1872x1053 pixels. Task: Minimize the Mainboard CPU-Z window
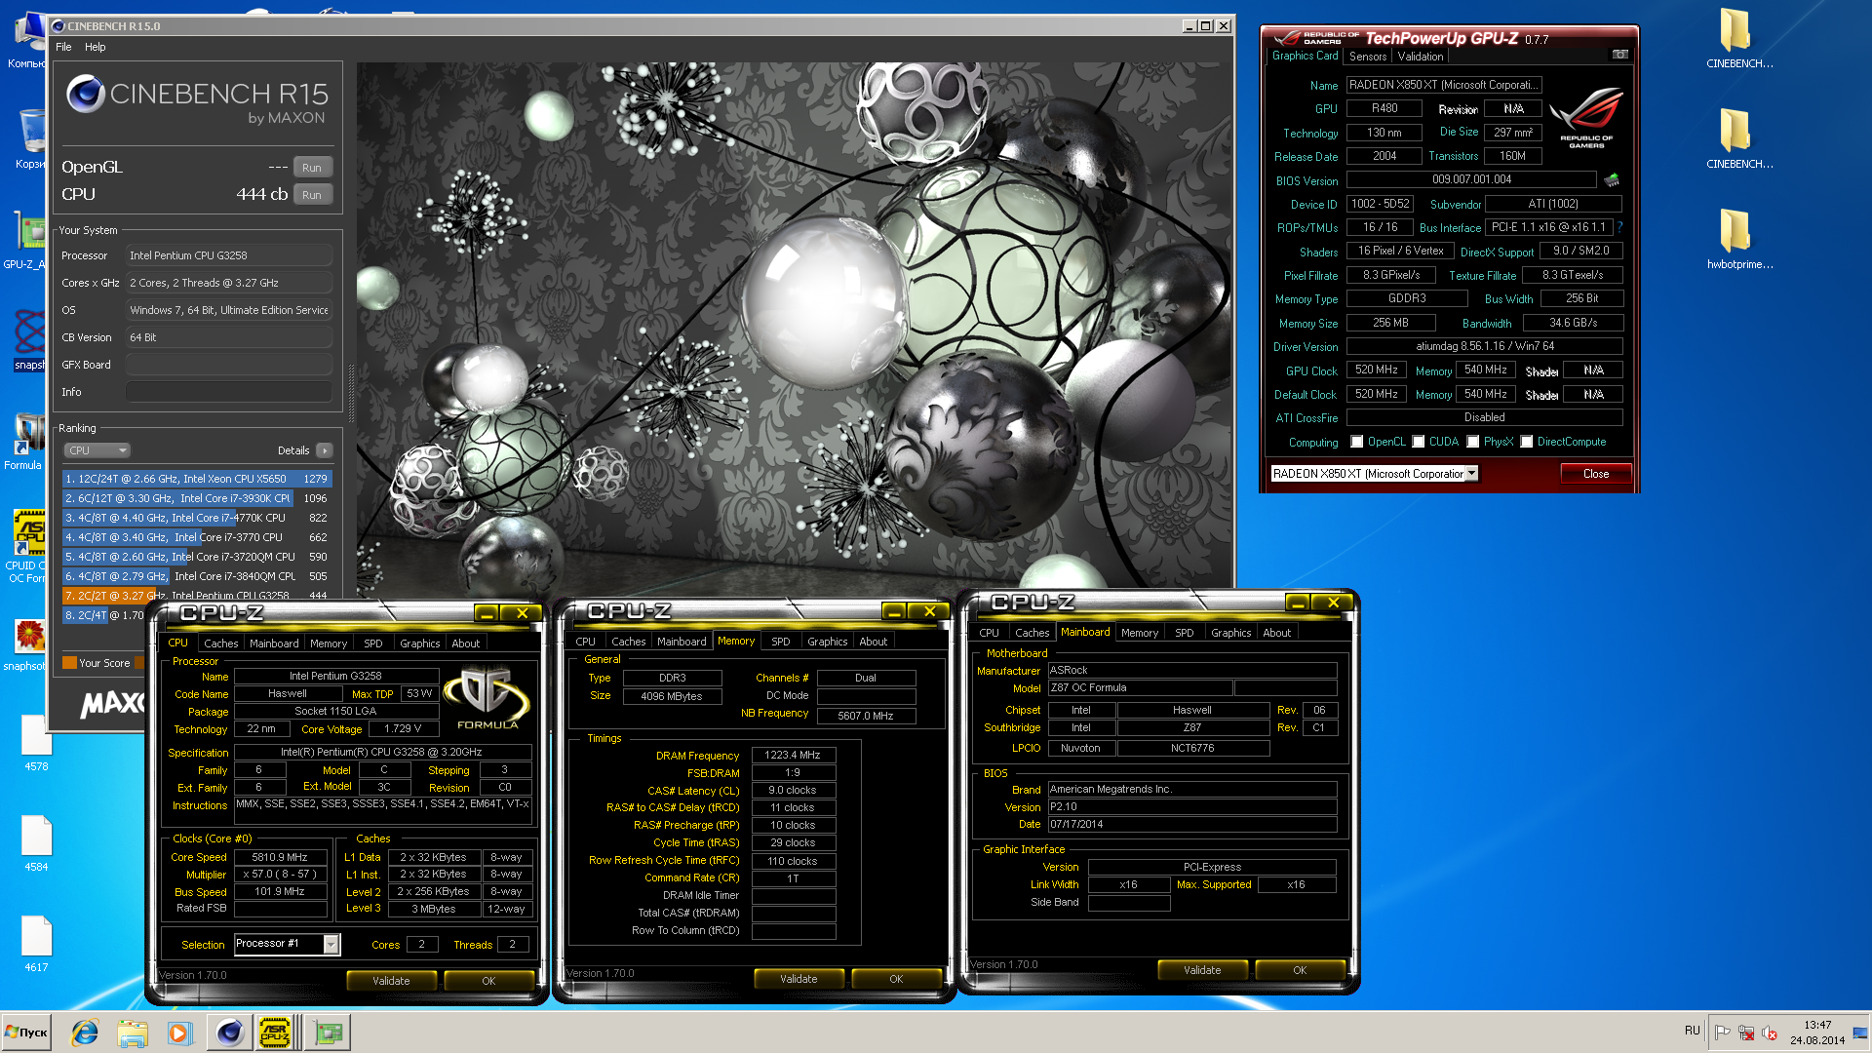[1298, 603]
